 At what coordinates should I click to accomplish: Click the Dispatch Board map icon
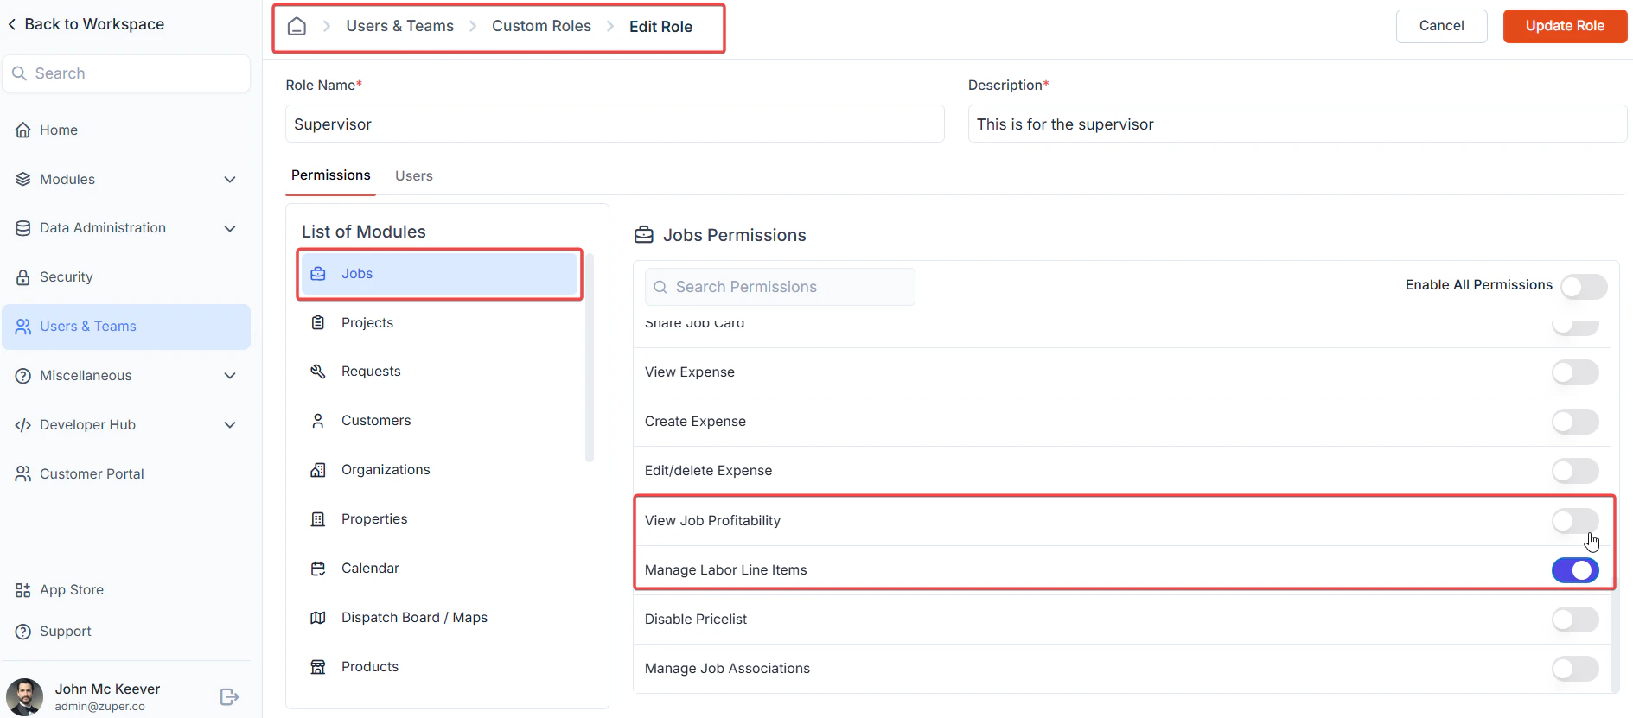click(318, 618)
